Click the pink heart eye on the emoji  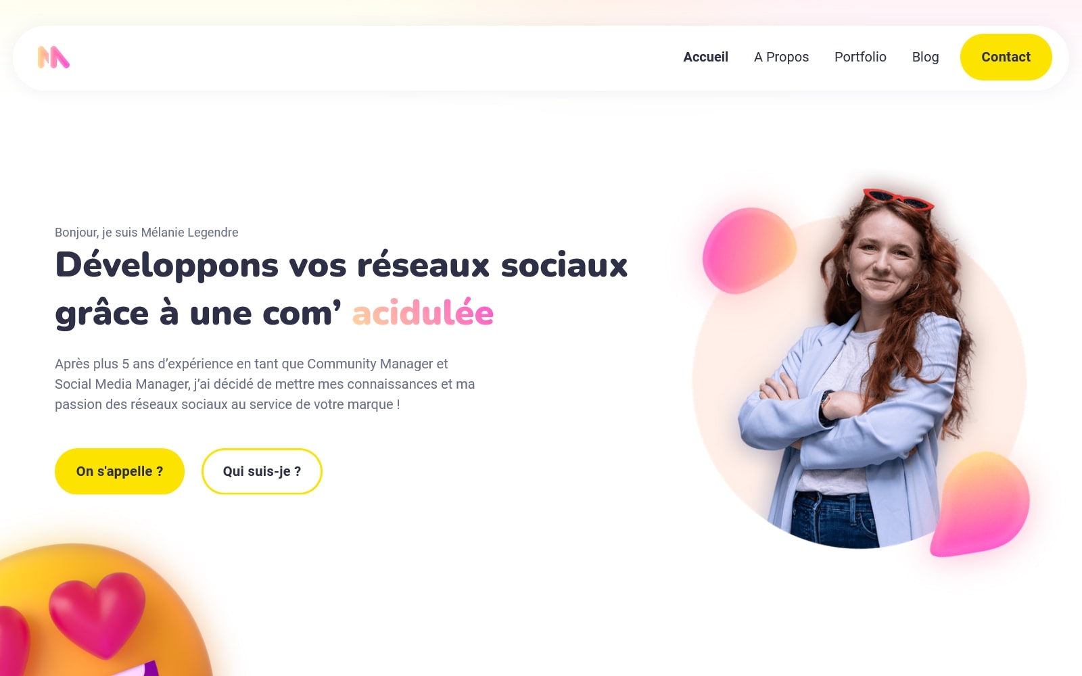97,612
